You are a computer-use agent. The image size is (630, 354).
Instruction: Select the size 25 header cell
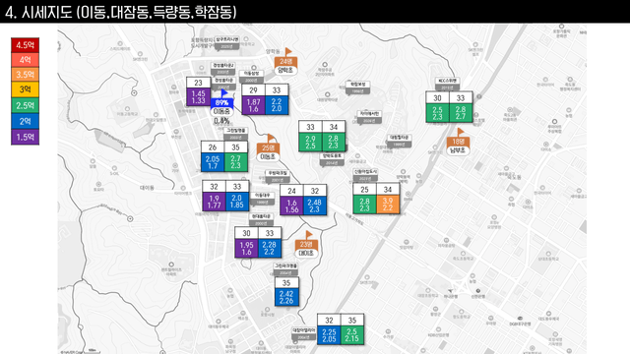point(364,190)
